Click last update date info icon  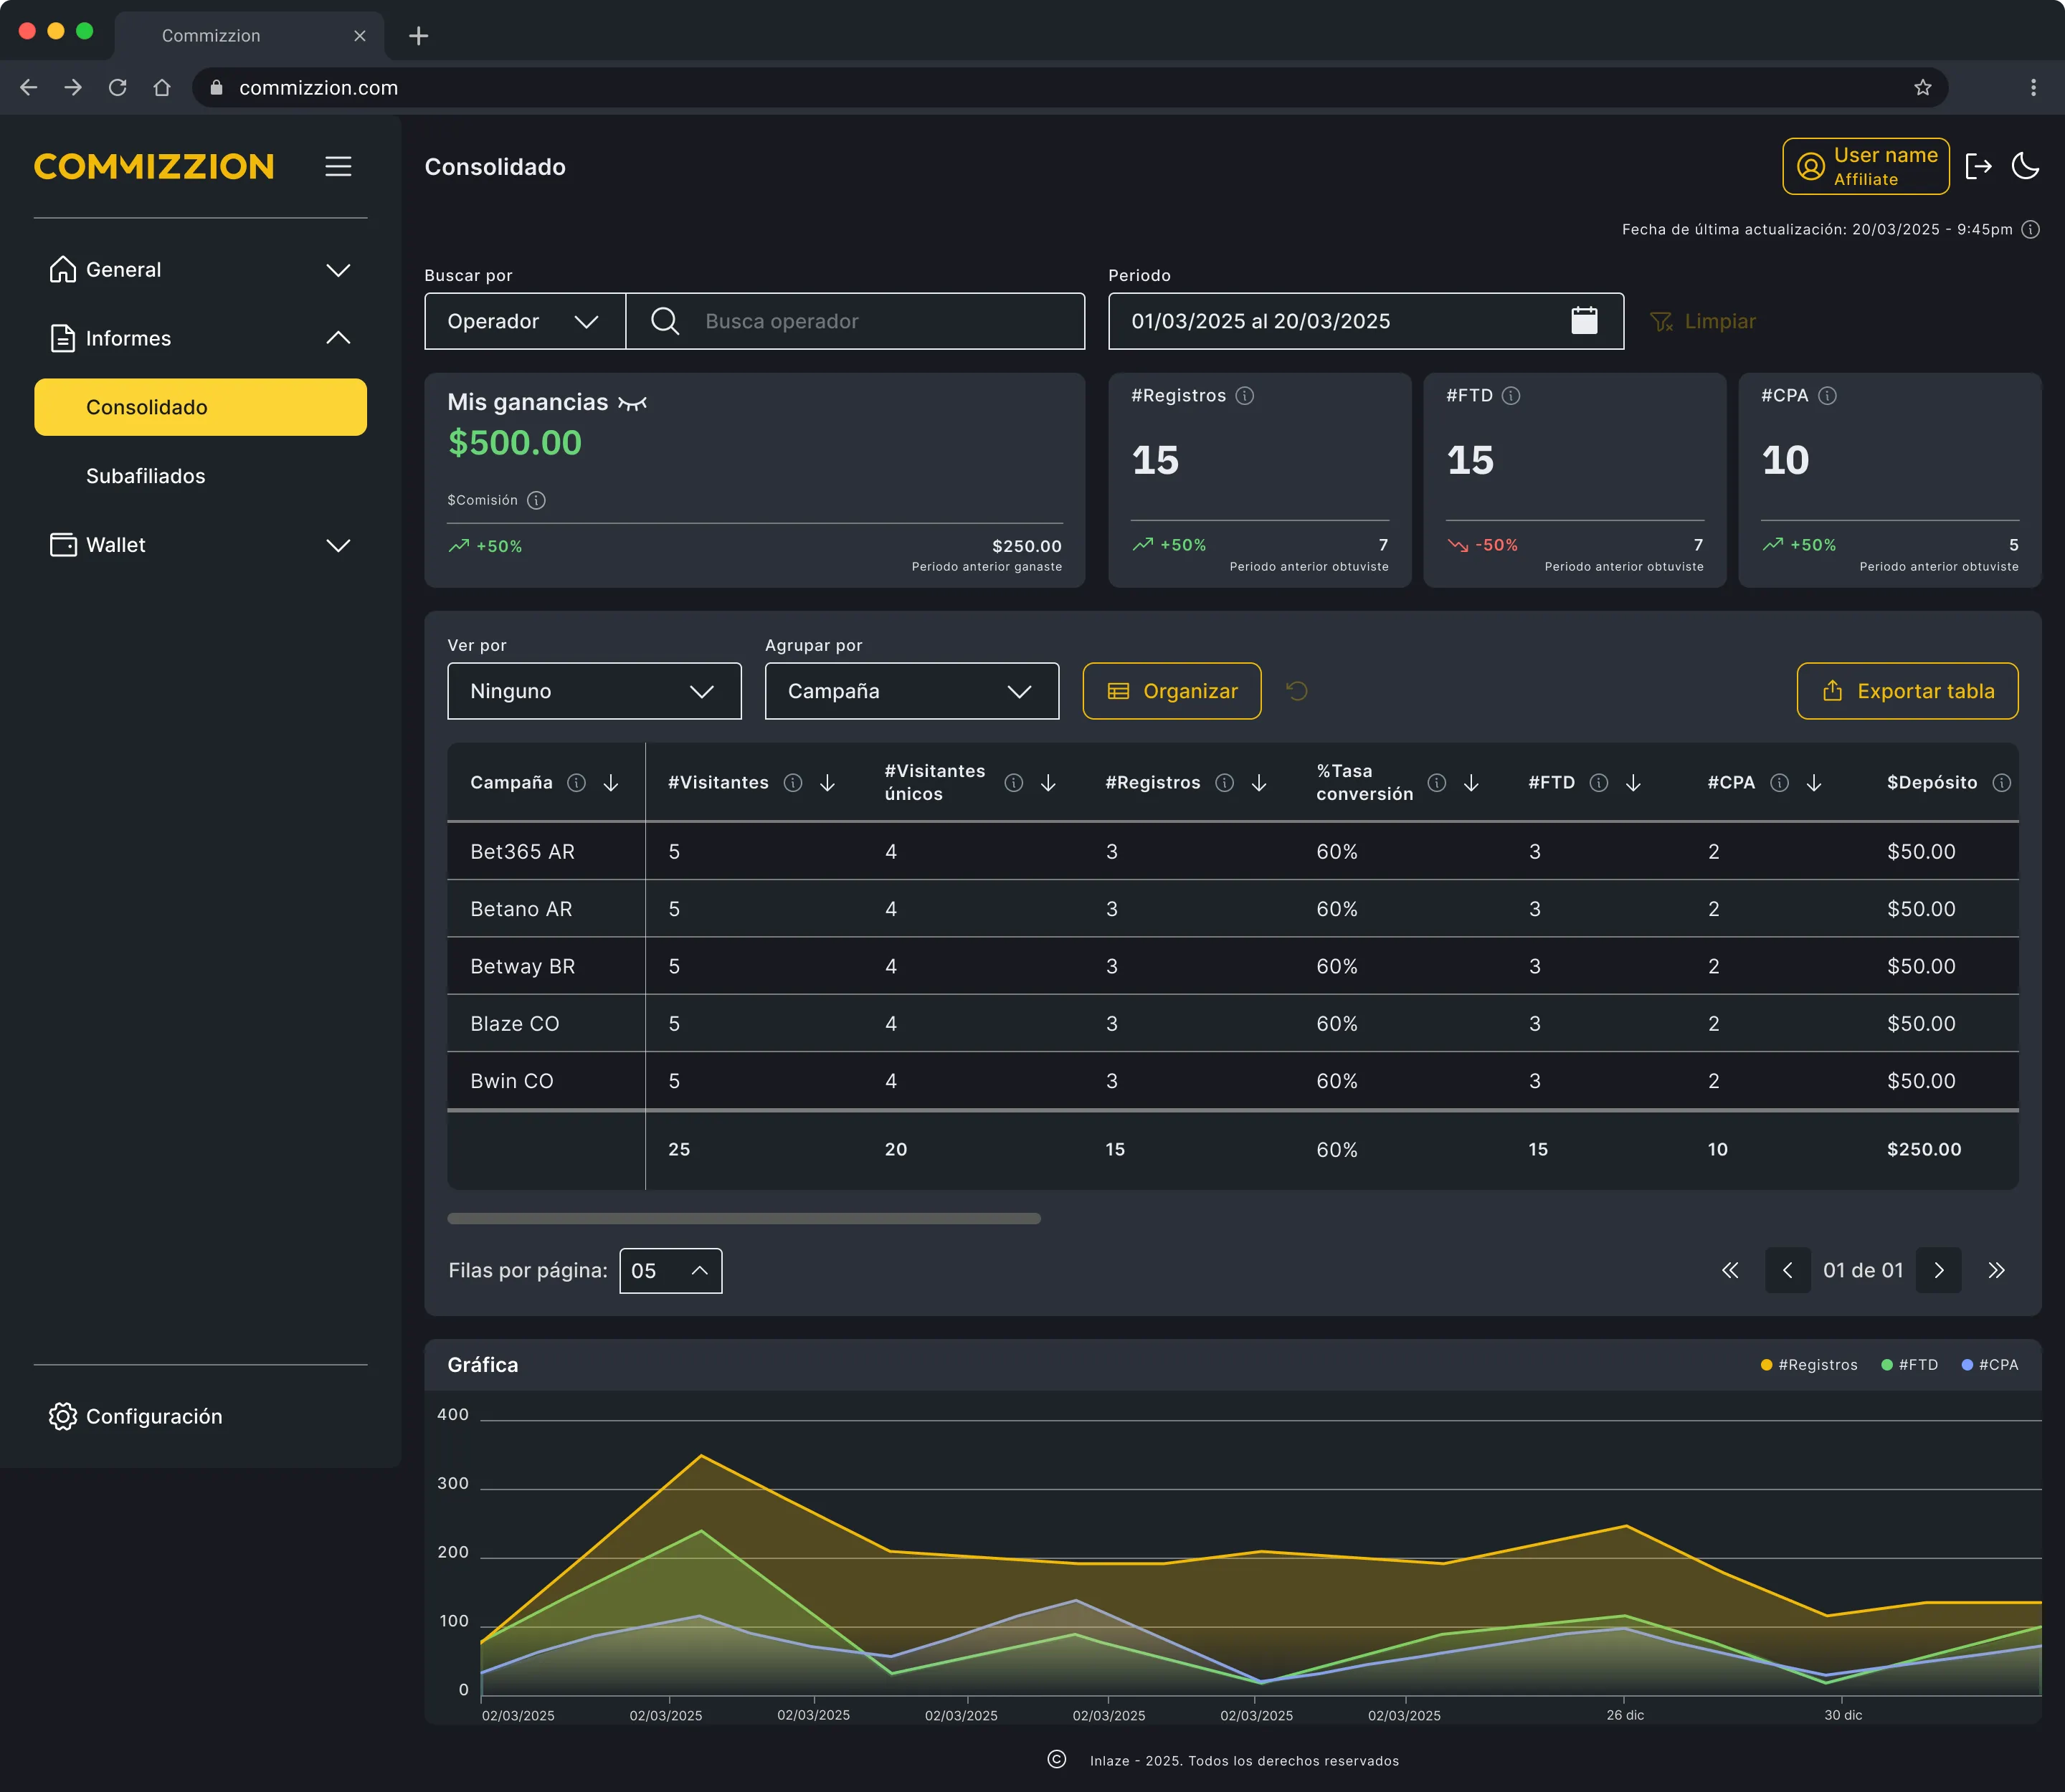[x=2030, y=229]
